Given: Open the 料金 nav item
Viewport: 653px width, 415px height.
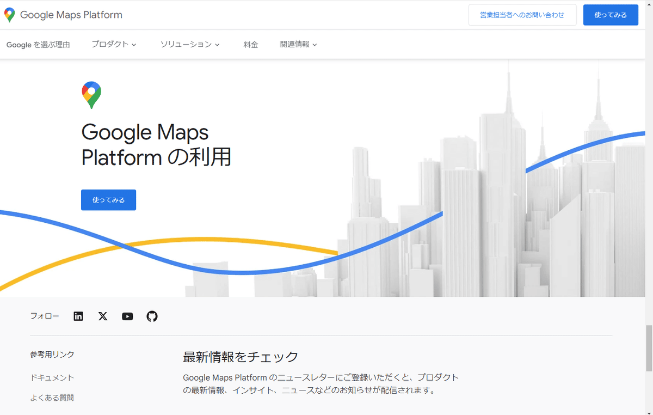Looking at the screenshot, I should (x=251, y=45).
